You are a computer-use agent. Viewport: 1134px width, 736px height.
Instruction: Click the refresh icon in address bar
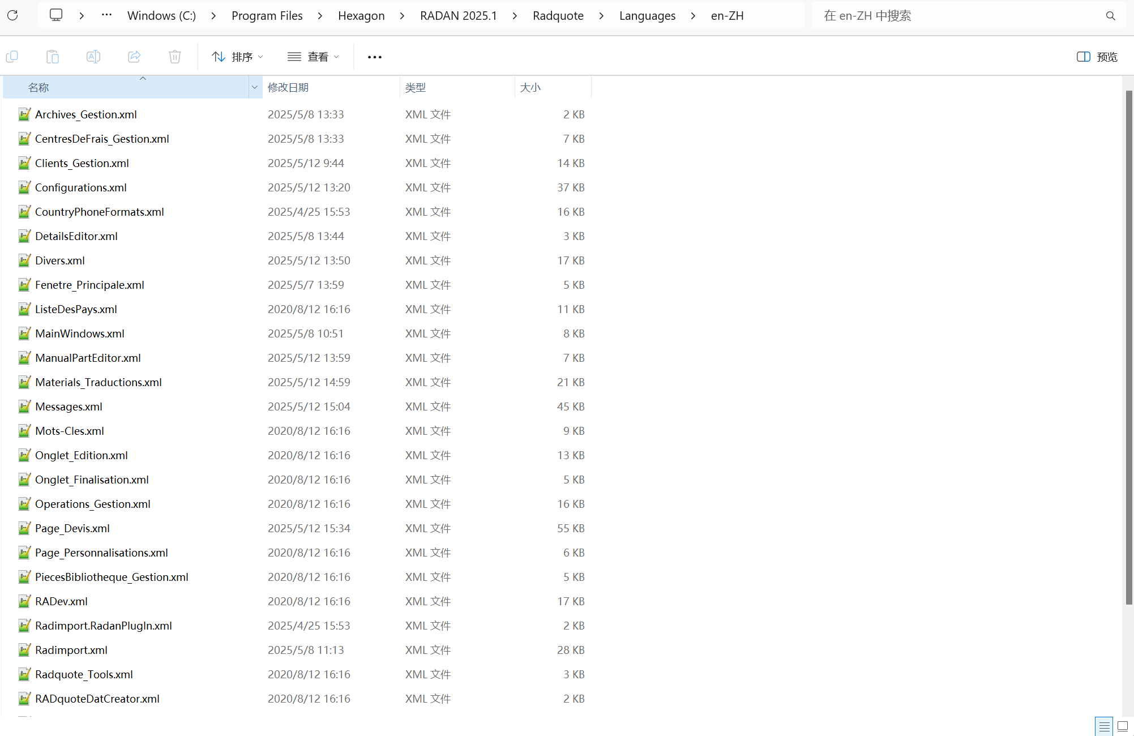[12, 15]
